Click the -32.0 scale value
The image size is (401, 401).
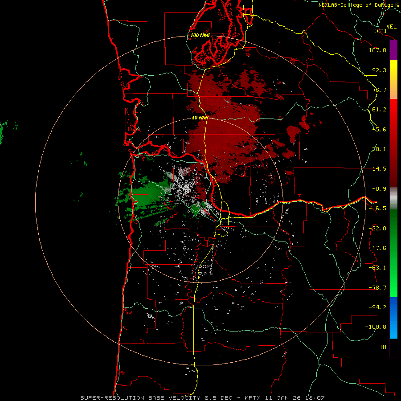(x=377, y=229)
